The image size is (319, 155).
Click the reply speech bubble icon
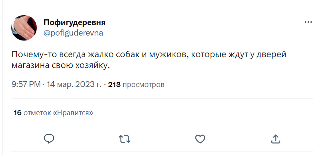tap(49, 138)
